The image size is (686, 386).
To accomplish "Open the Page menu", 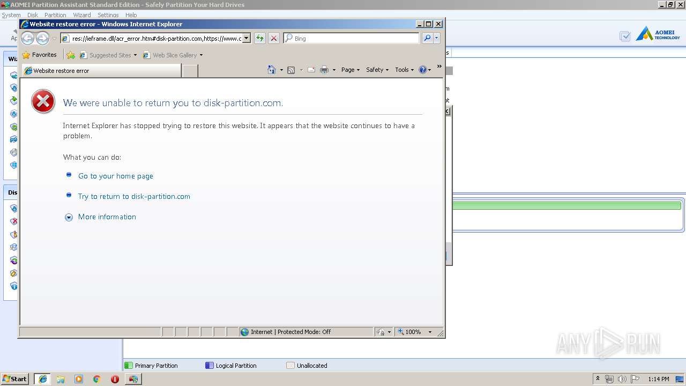I will 351,70.
